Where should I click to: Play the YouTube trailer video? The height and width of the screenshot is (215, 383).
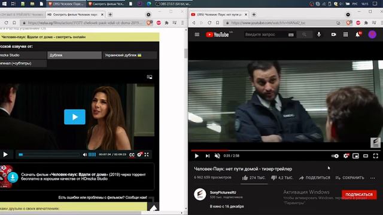[x=197, y=156]
